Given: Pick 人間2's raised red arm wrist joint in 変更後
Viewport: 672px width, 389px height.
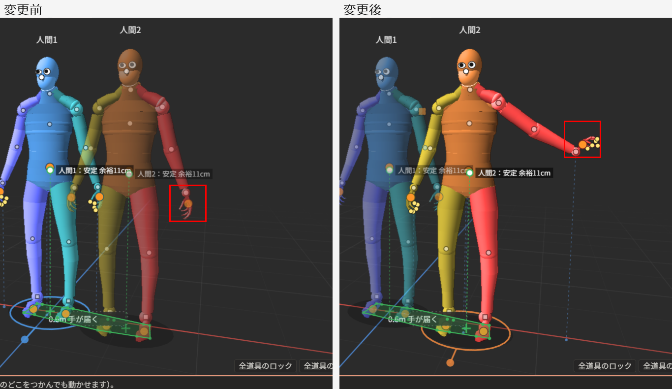Looking at the screenshot, I should click(576, 152).
